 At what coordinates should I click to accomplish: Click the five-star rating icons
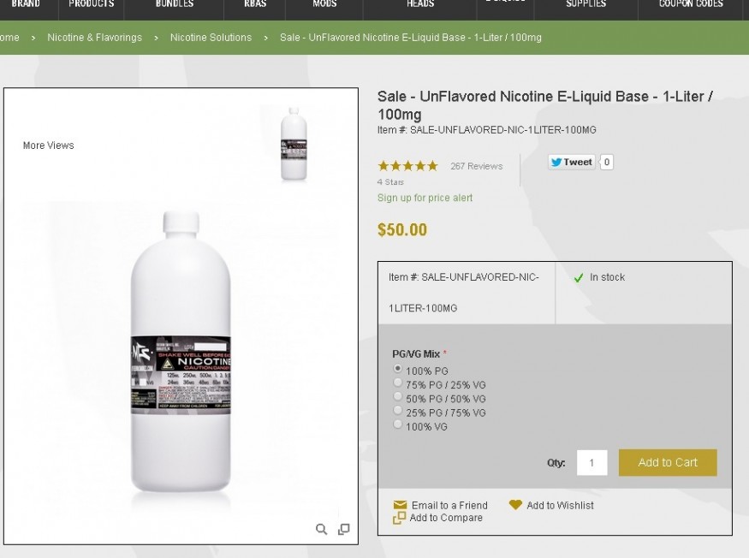(x=407, y=166)
